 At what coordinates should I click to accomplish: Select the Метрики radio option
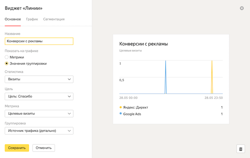(6, 57)
